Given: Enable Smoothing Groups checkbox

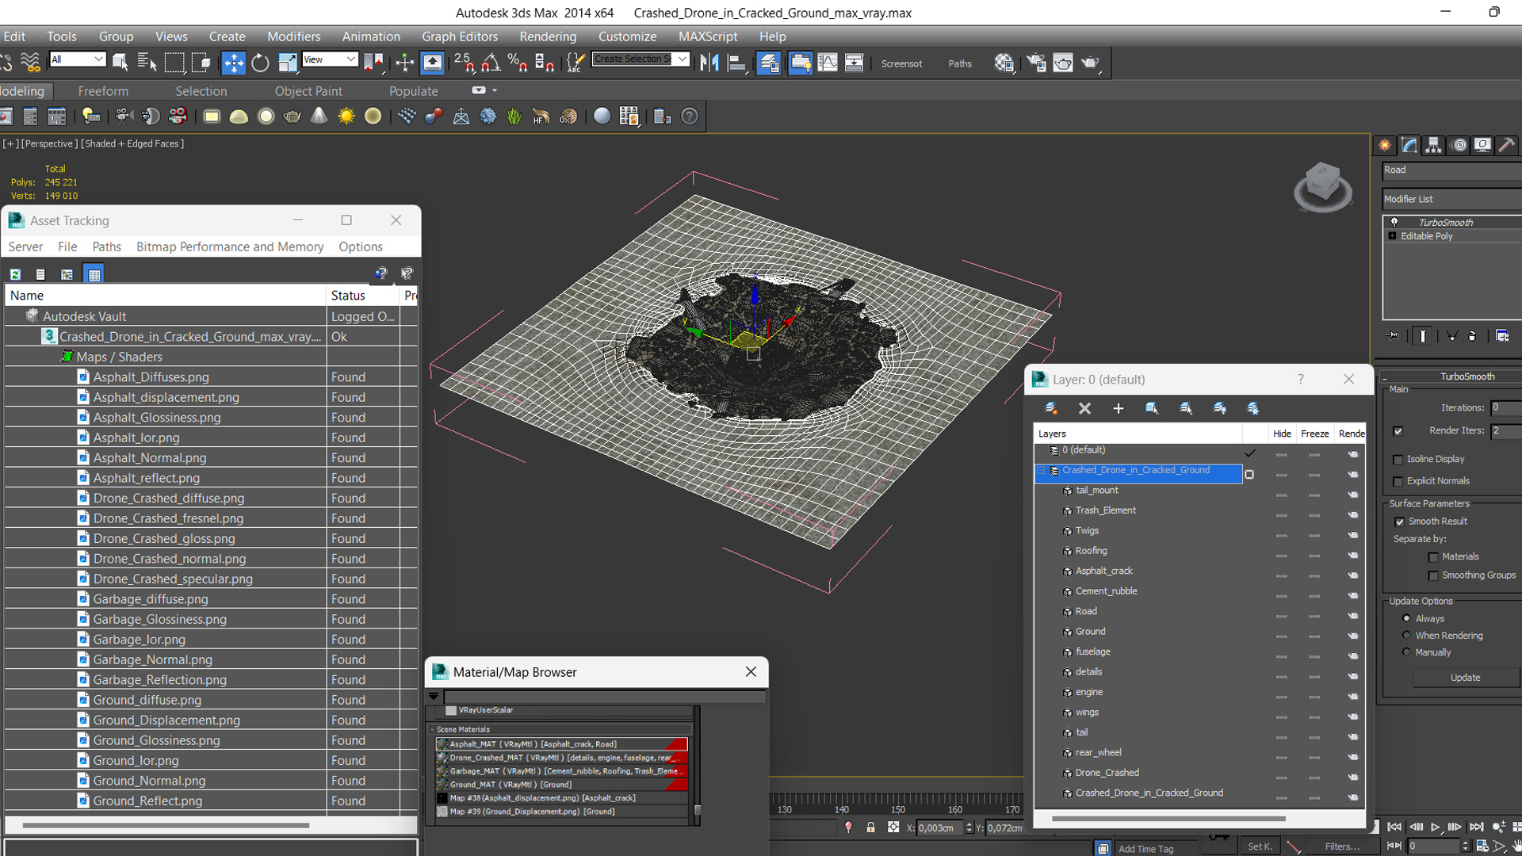Looking at the screenshot, I should tap(1433, 575).
